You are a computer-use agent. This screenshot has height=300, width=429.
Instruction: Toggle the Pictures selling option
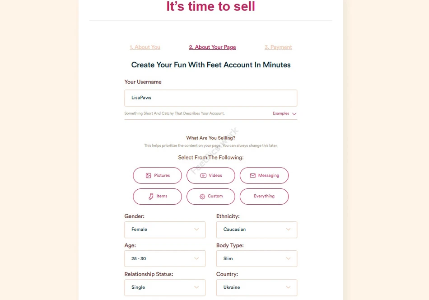click(x=158, y=176)
